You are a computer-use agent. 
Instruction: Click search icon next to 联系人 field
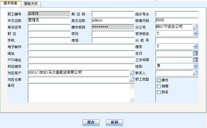195,73
